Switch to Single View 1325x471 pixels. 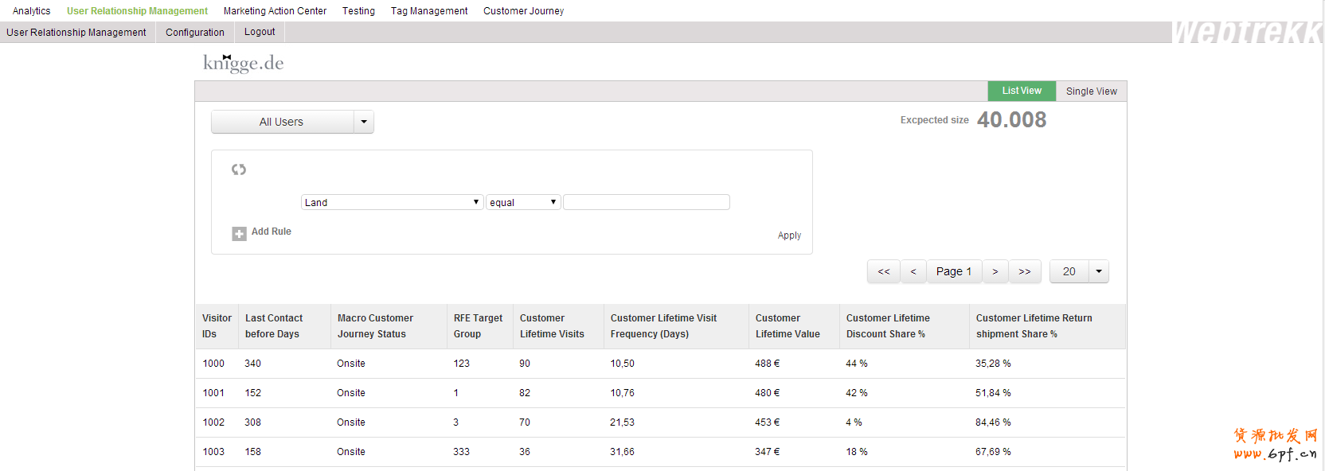pos(1091,91)
